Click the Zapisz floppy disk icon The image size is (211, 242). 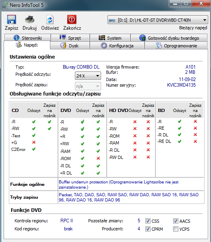11,19
